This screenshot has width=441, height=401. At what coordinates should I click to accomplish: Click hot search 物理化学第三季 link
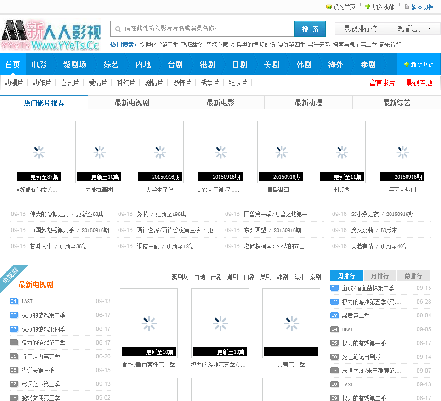point(159,45)
